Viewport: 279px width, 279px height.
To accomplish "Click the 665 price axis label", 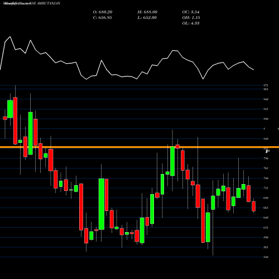I will click(266, 208).
